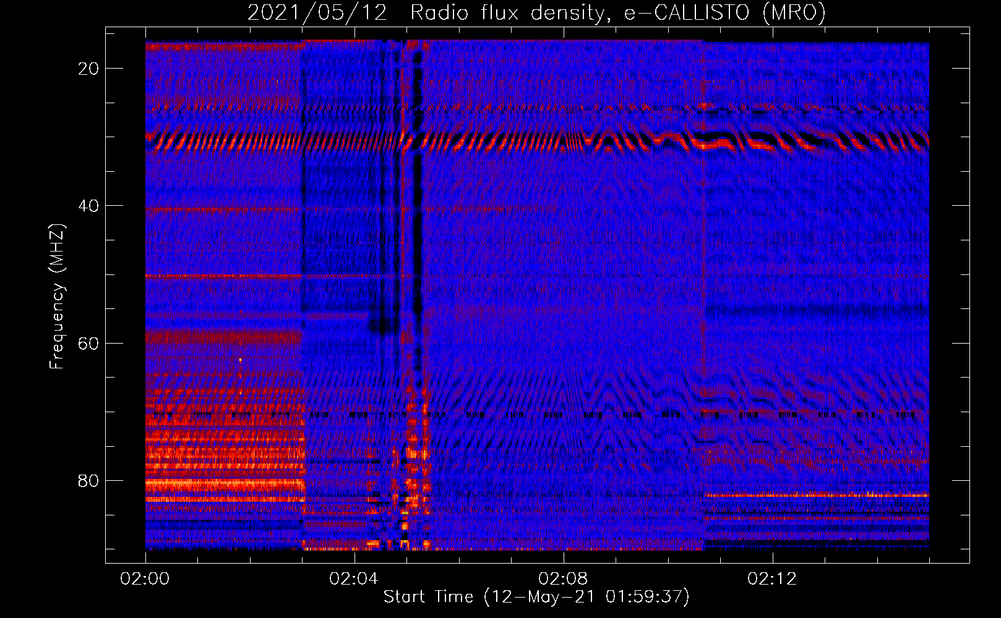1001x618 pixels.
Task: Click the '40' frequency tick label
Action: tap(89, 206)
